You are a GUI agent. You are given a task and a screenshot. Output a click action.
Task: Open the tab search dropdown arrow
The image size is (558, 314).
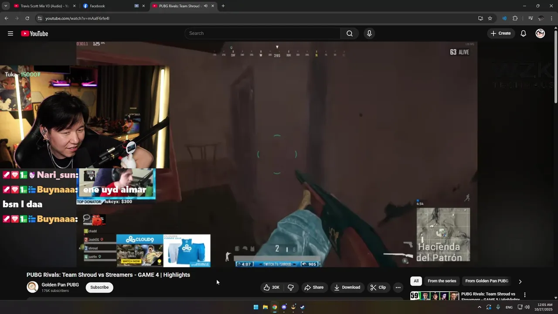tap(6, 6)
